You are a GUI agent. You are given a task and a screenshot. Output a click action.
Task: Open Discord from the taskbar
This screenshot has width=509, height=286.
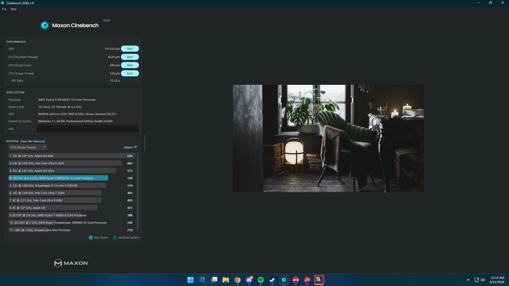249,280
